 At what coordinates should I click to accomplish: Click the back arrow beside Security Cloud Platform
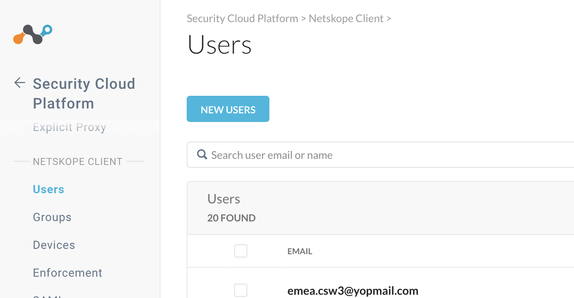[20, 83]
